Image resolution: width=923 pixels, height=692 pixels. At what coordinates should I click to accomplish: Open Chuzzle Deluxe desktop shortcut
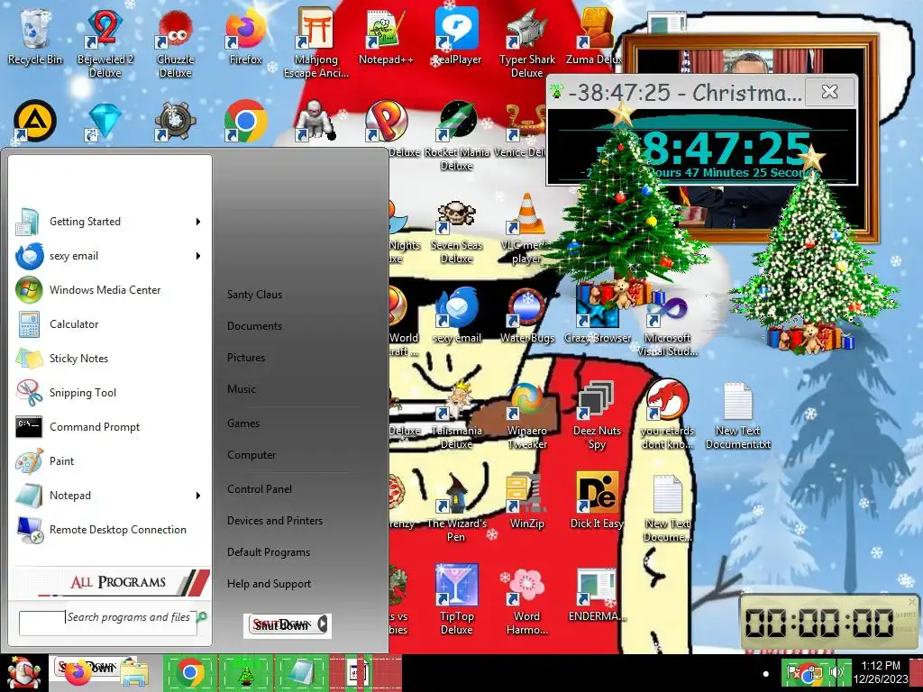(x=175, y=44)
